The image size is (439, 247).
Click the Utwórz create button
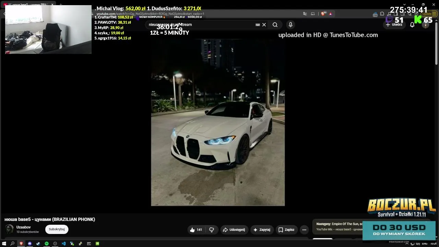pos(394,25)
